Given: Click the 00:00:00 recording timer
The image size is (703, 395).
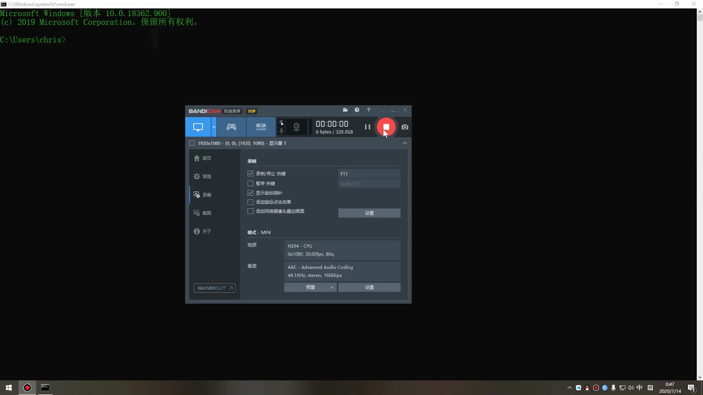Looking at the screenshot, I should coord(332,124).
